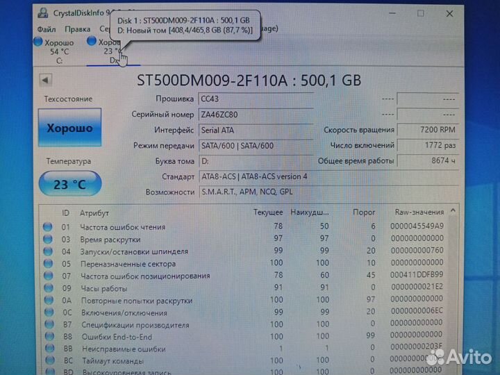
Task: Click the blue status icon for disk C:
Action: click(x=37, y=42)
